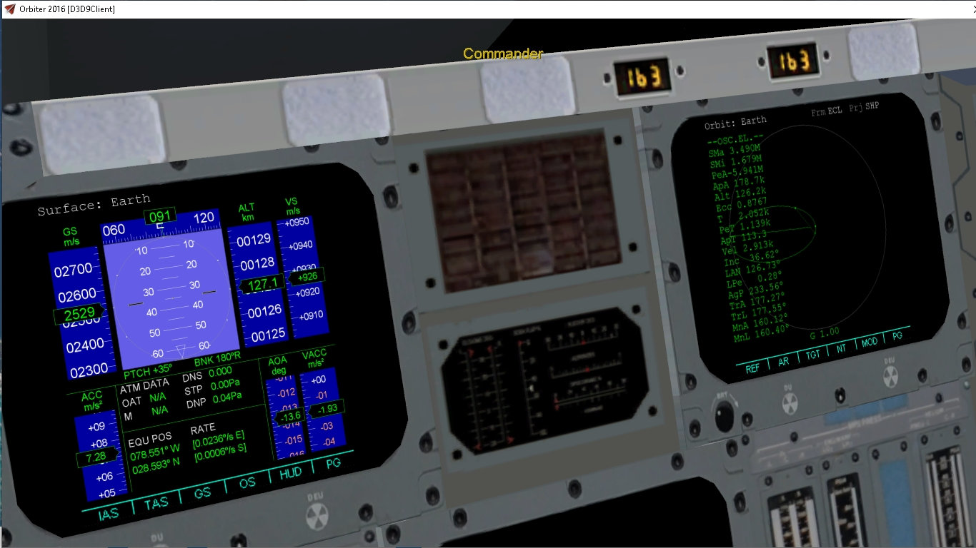Click the DU radiation symbol beside BRT knob
The image size is (976, 548).
pos(789,403)
